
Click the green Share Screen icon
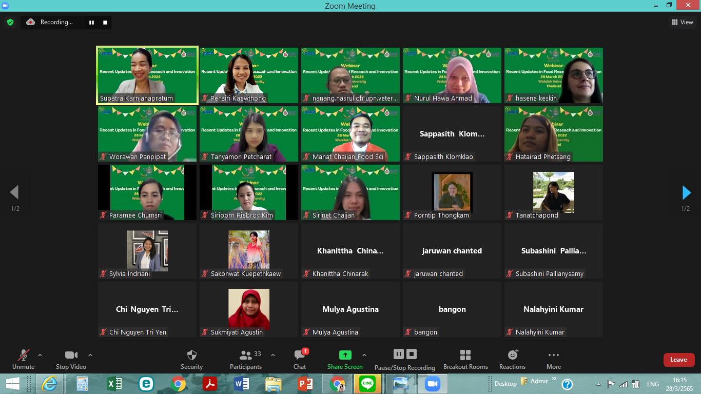click(x=345, y=355)
